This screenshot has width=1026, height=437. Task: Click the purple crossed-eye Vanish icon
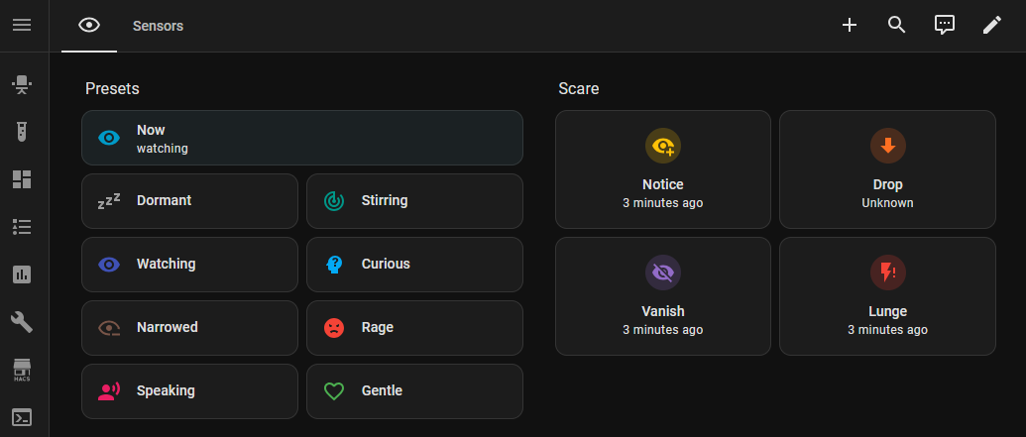tap(663, 273)
